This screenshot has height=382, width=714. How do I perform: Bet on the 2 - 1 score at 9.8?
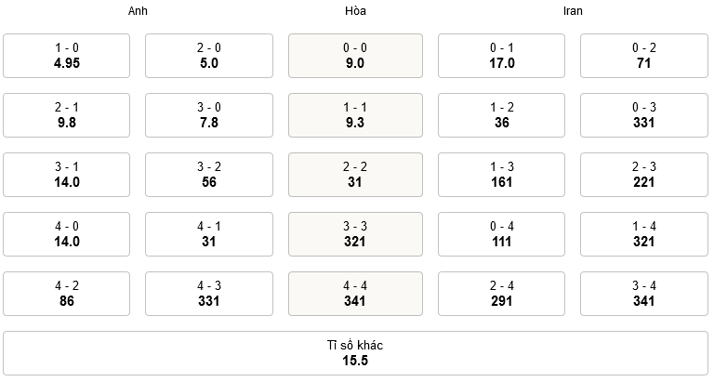(67, 115)
